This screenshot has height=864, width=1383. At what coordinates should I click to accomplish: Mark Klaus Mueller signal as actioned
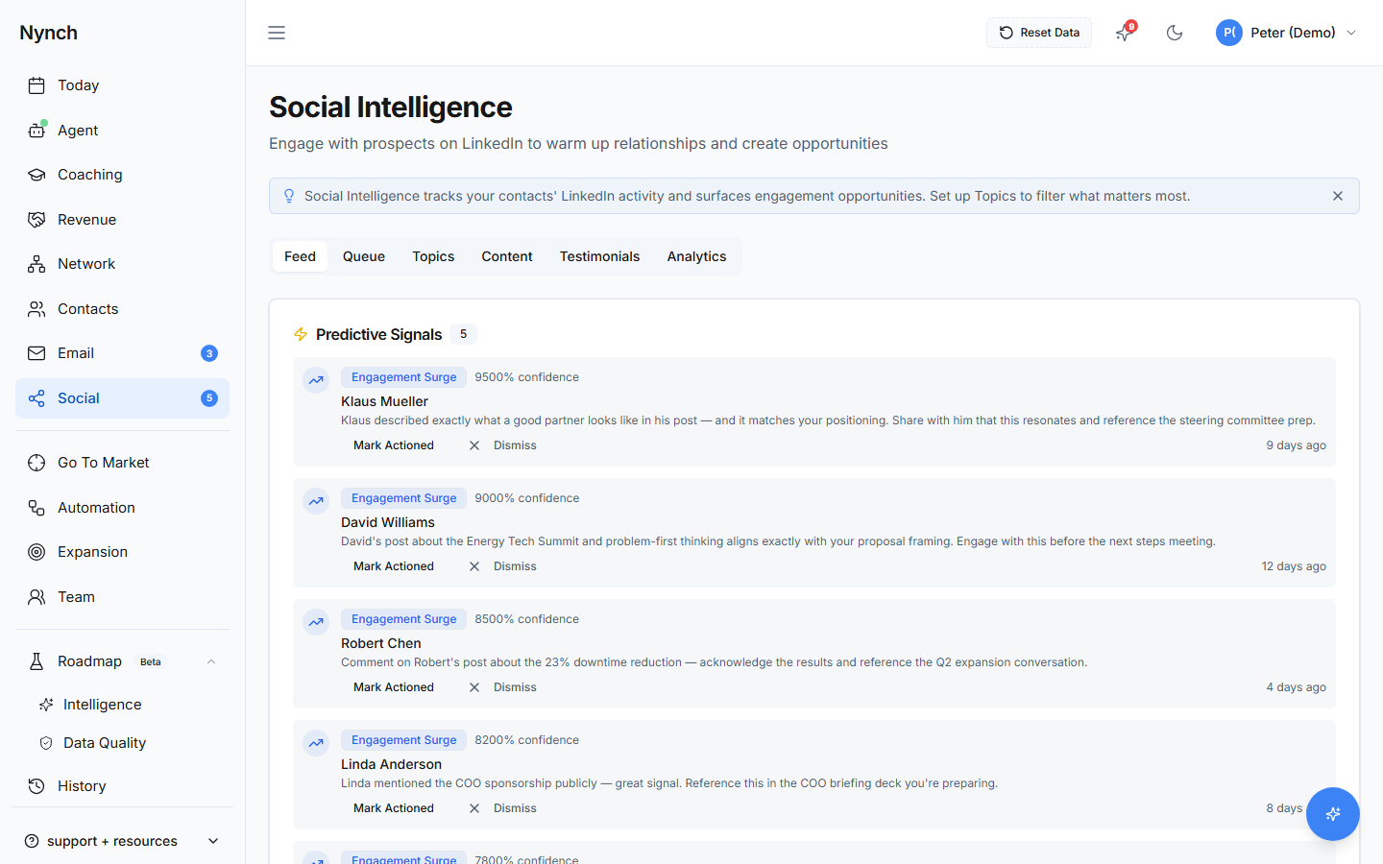[394, 445]
